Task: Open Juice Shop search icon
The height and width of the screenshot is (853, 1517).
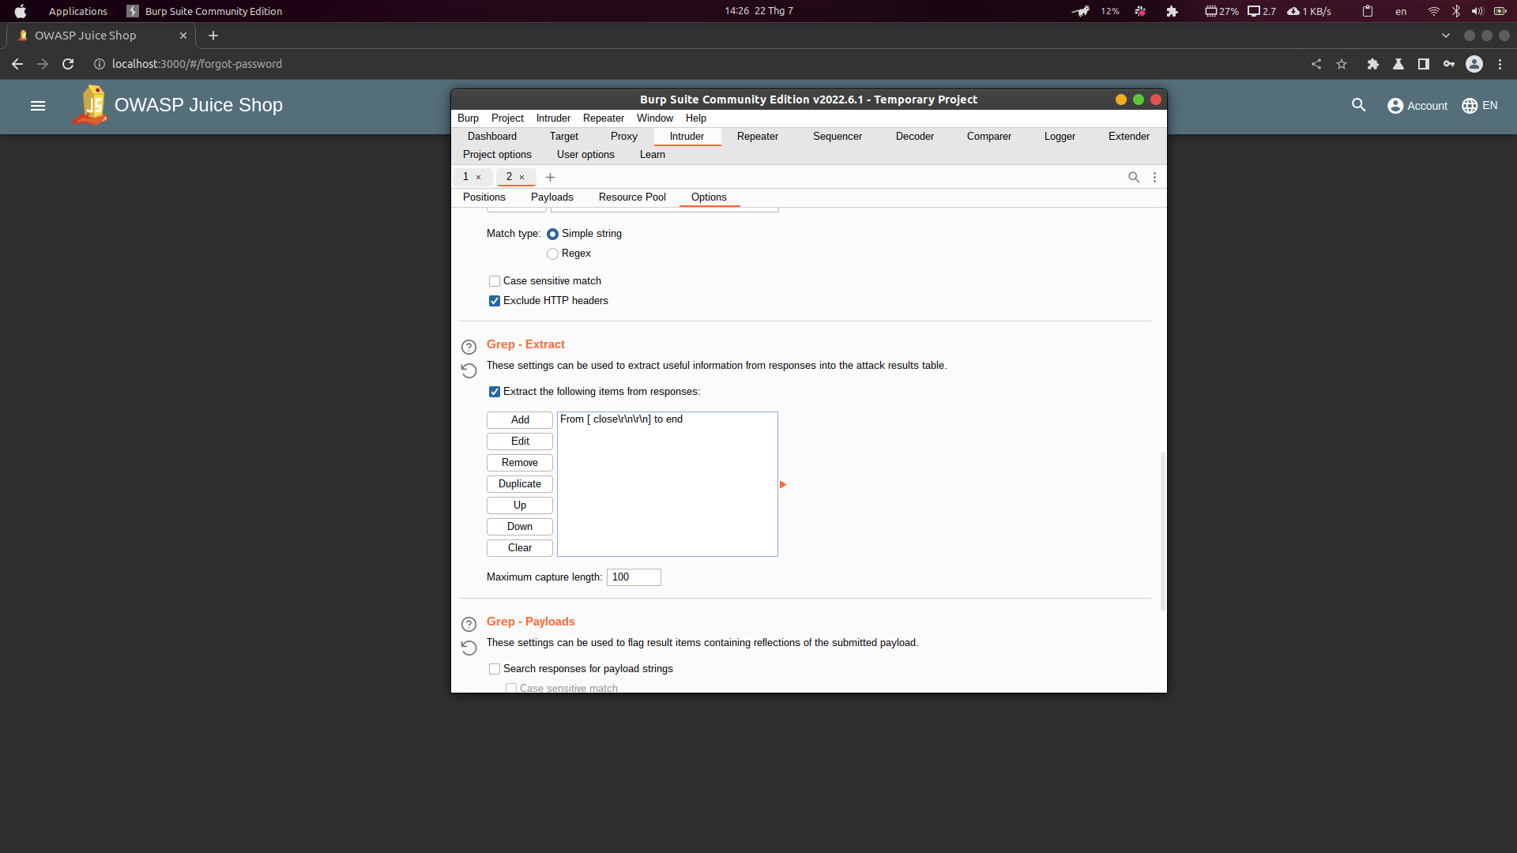Action: tap(1358, 105)
